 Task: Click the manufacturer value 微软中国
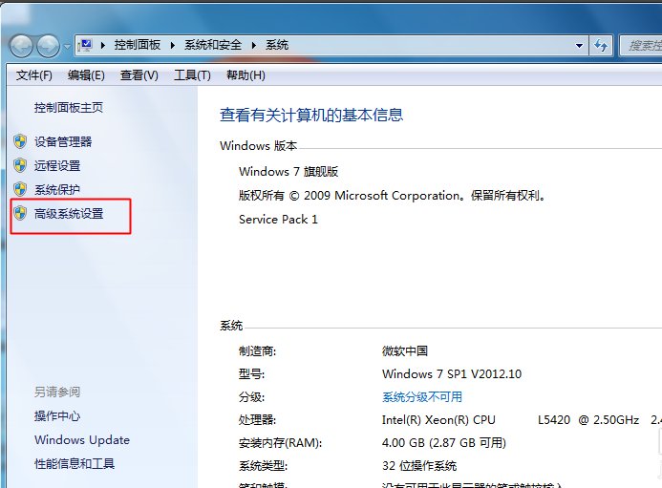coord(405,350)
